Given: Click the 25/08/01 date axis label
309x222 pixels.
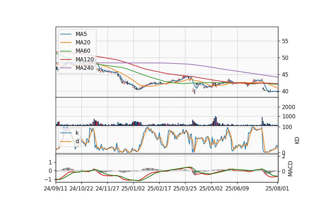Looking at the screenshot, I should [277, 189].
